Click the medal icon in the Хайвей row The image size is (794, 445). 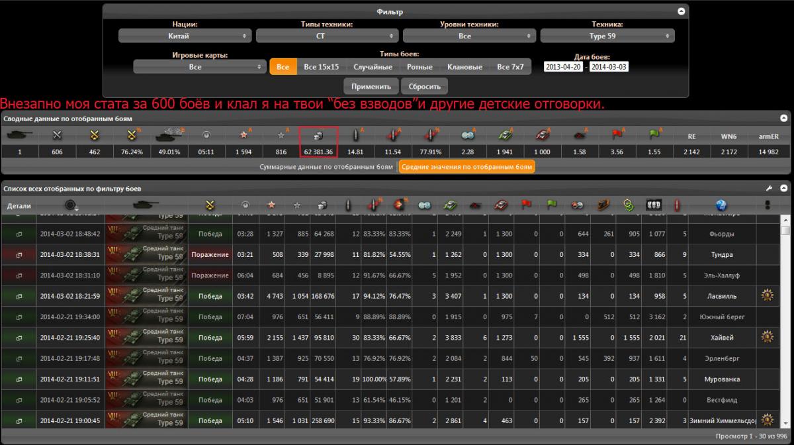[767, 338]
